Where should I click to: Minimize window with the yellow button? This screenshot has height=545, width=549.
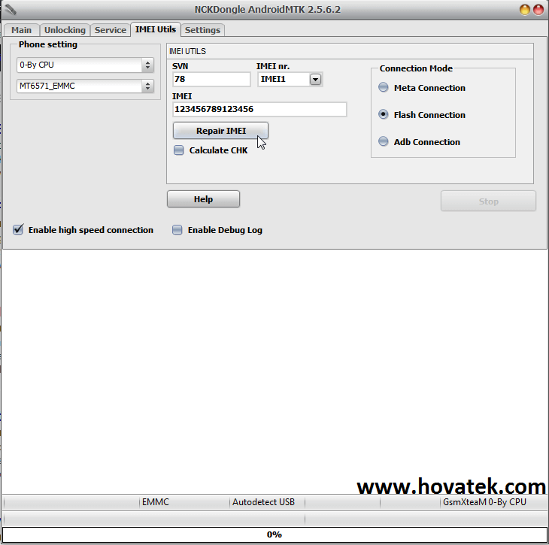click(x=524, y=10)
